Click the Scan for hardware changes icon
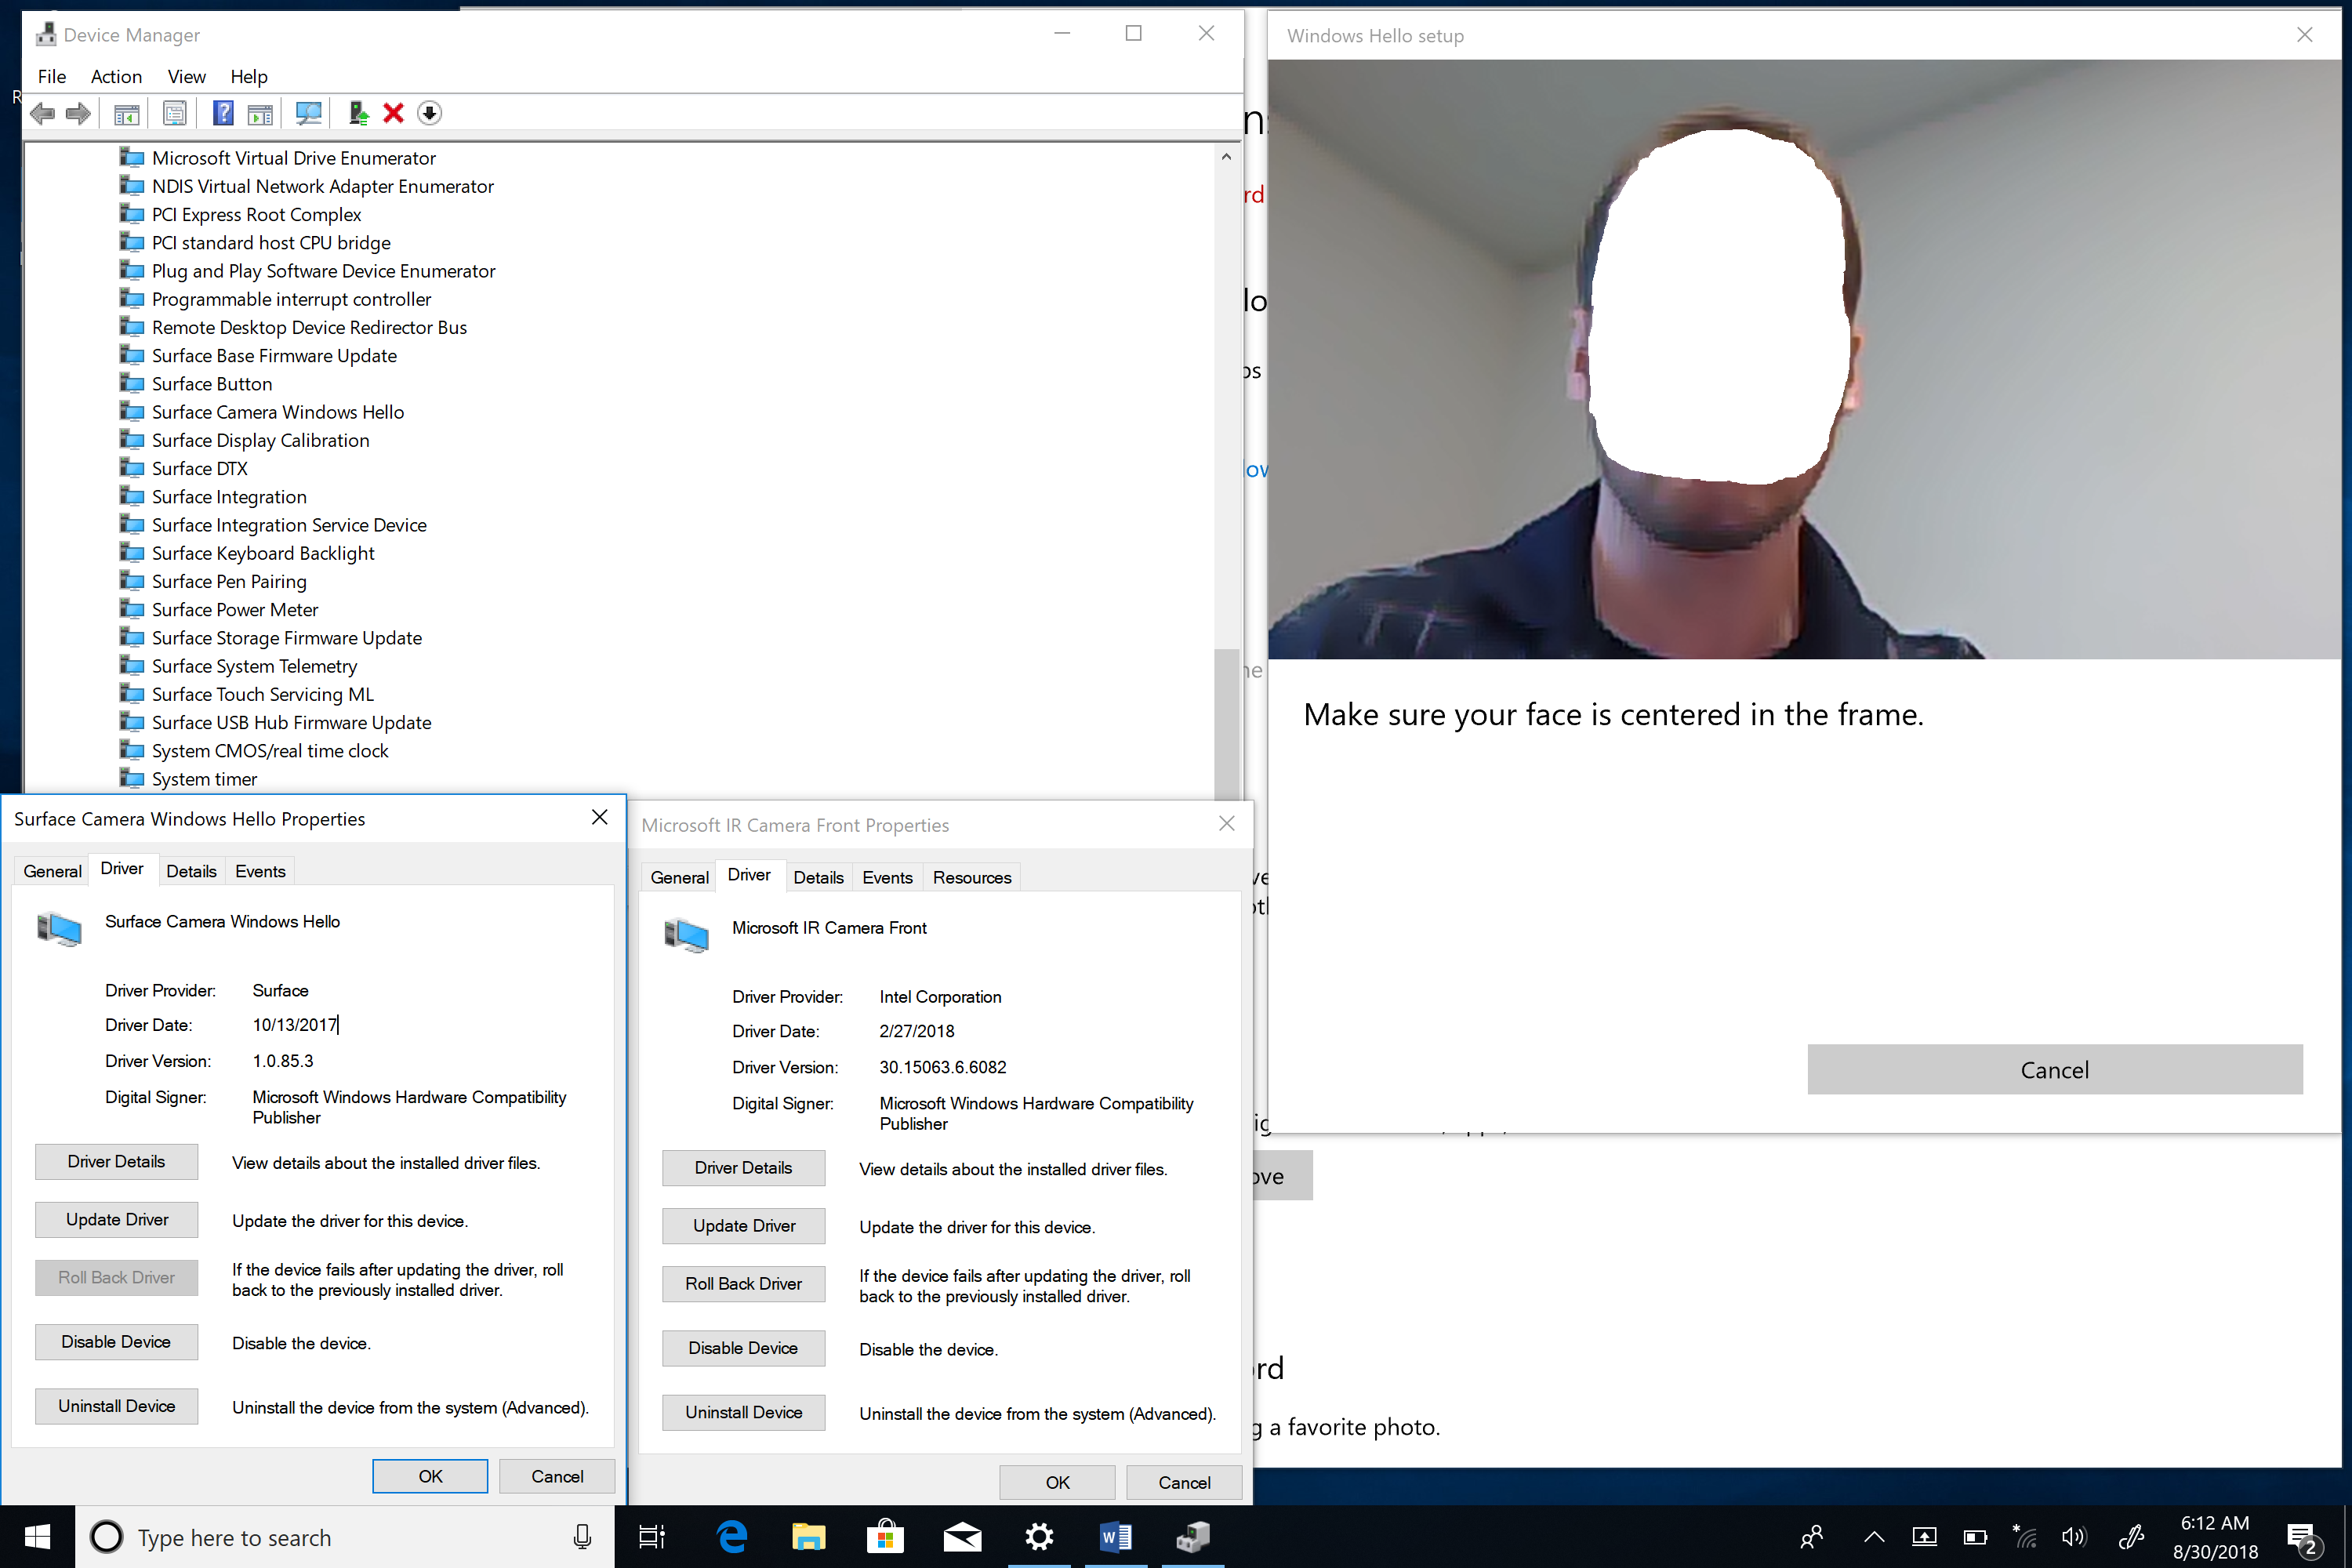This screenshot has width=2352, height=1568. coord(308,113)
